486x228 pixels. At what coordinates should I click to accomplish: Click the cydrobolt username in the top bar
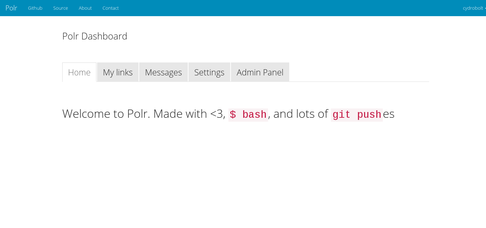(x=472, y=8)
